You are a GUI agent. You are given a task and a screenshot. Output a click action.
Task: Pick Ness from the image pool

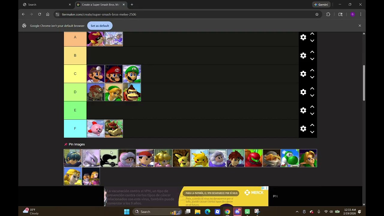[145, 158]
